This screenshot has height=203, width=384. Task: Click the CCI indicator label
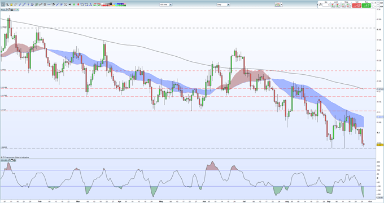pos(4,160)
